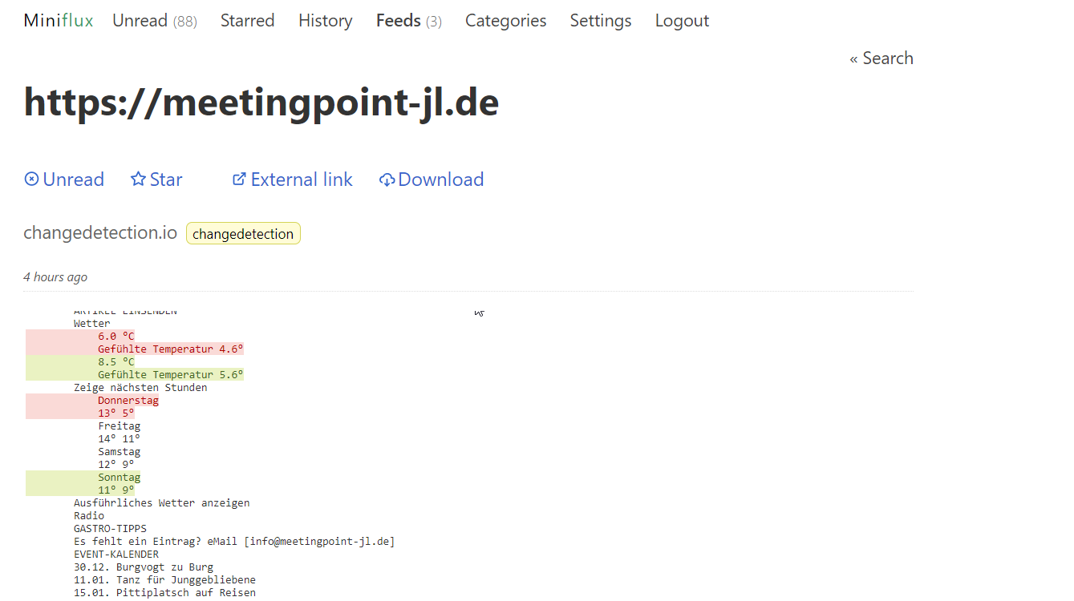Screen dimensions: 1074x601
Task: Click the « Search link
Action: [x=881, y=58]
